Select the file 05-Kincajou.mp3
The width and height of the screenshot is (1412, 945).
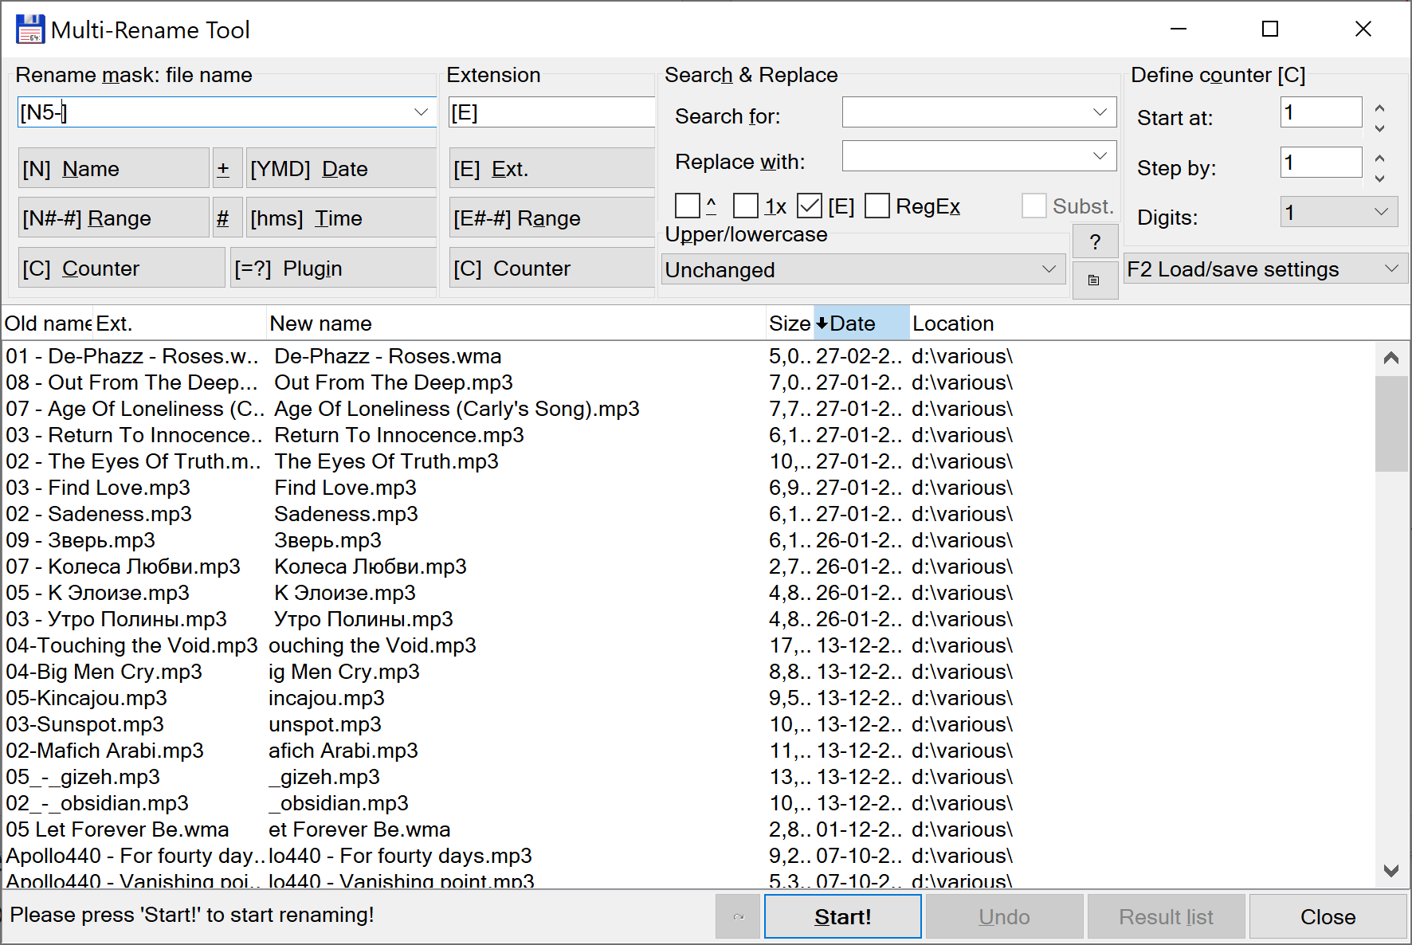(86, 697)
